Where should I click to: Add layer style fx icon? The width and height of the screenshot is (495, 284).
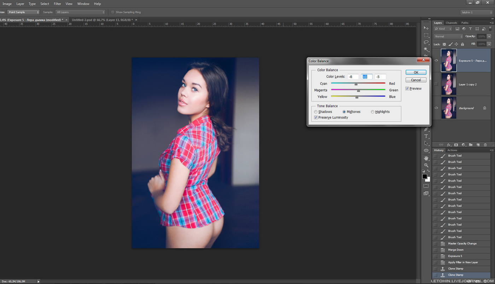(x=449, y=145)
